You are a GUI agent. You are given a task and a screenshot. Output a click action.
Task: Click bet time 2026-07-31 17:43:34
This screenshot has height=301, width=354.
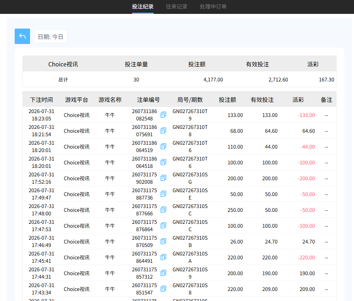(x=42, y=289)
